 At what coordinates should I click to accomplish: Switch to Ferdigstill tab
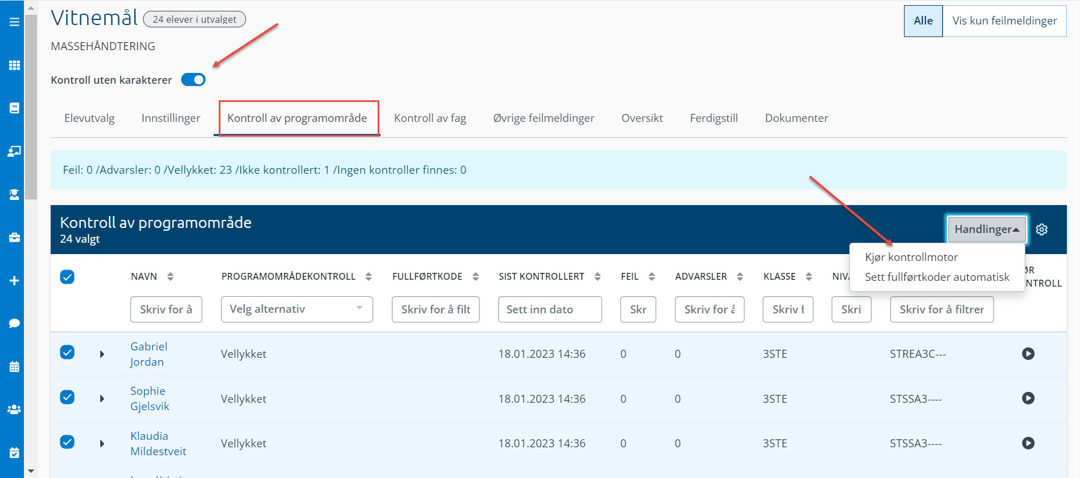coord(714,118)
